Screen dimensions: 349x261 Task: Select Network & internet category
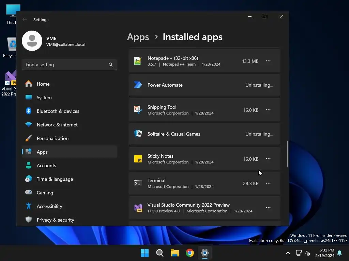tap(70, 125)
